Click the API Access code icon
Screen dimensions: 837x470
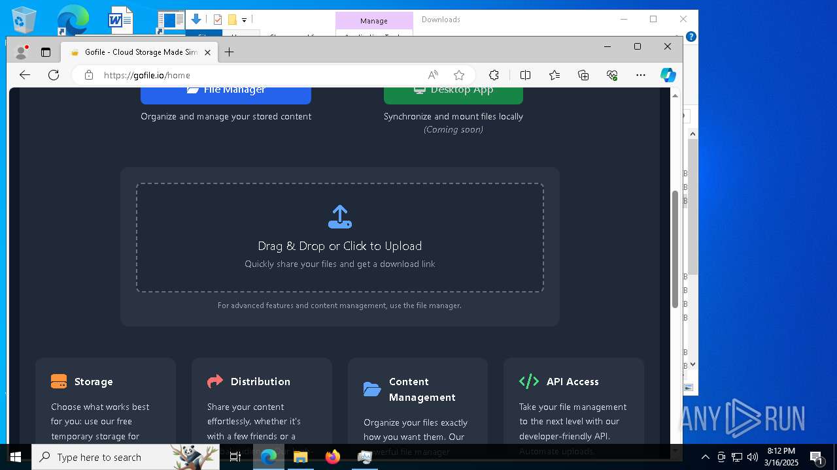[x=529, y=381]
